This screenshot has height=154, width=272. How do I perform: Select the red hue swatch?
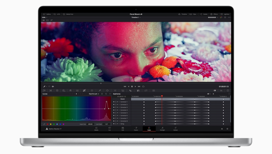pos(48,124)
